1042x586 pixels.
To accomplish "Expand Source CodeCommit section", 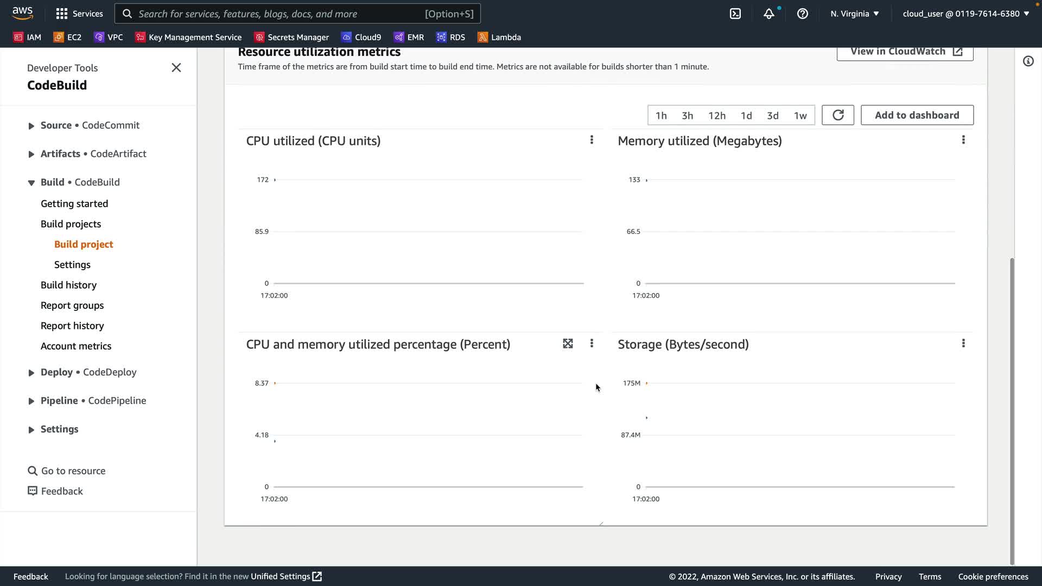I will [31, 126].
